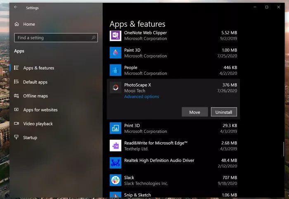Click the Default apps sidebar icon
This screenshot has height=199, width=289.
coord(17,82)
